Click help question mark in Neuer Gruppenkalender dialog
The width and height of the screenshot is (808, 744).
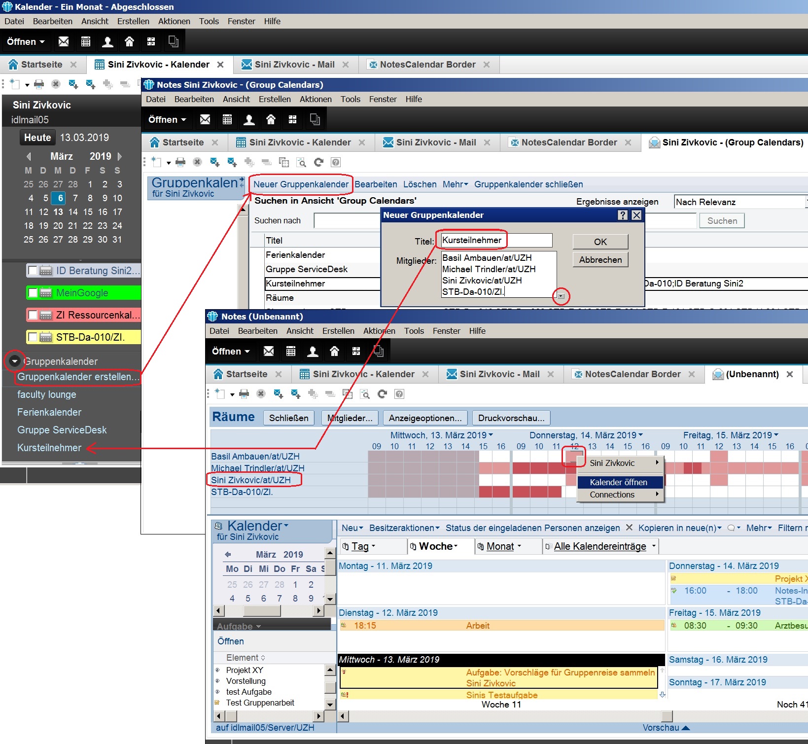623,215
